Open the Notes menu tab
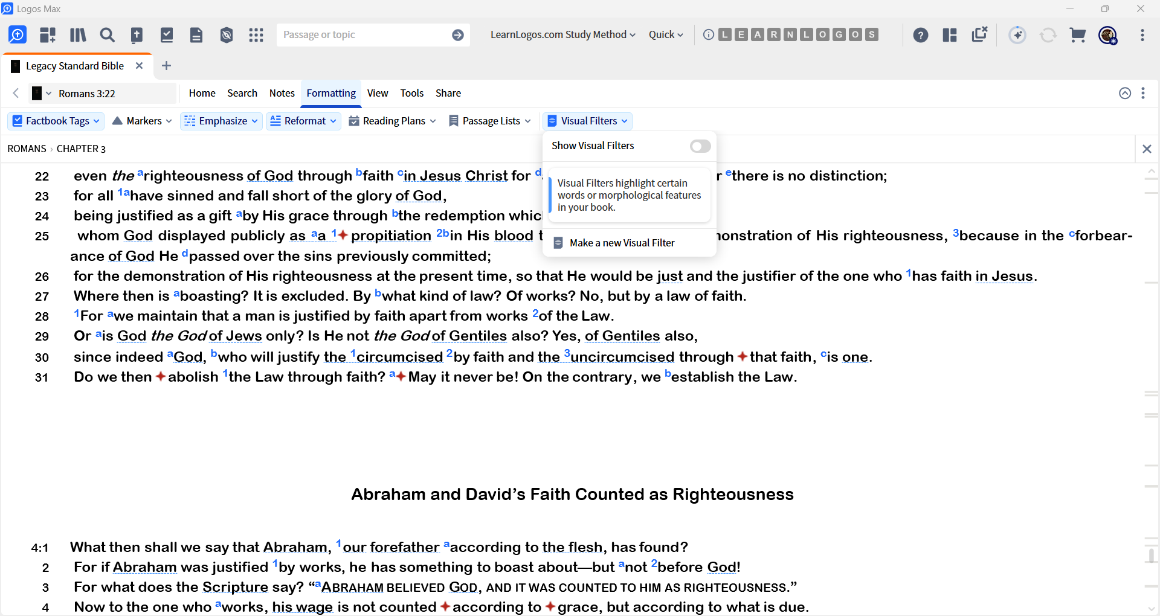 (282, 93)
